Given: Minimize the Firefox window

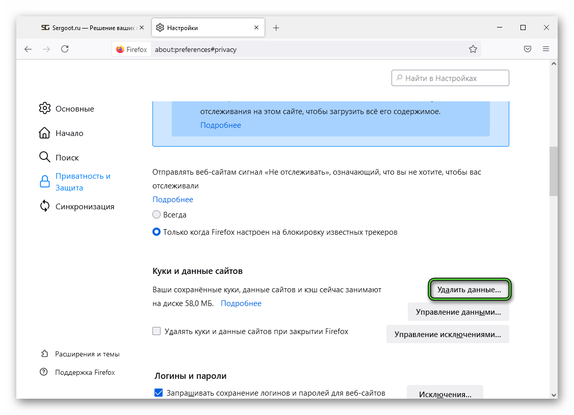Looking at the screenshot, I should pos(500,28).
